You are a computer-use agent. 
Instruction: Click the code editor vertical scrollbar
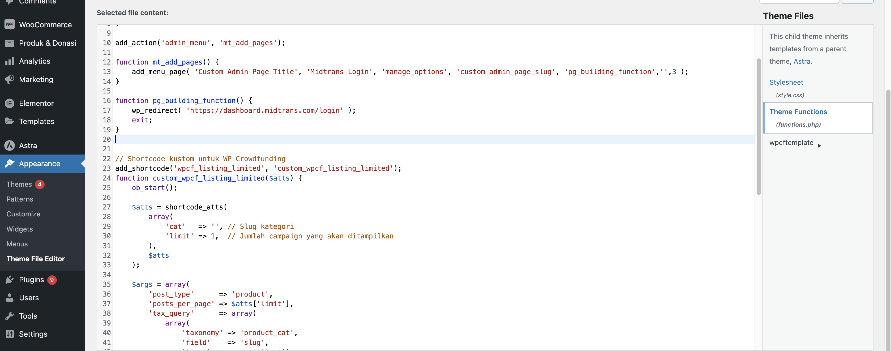[x=758, y=126]
